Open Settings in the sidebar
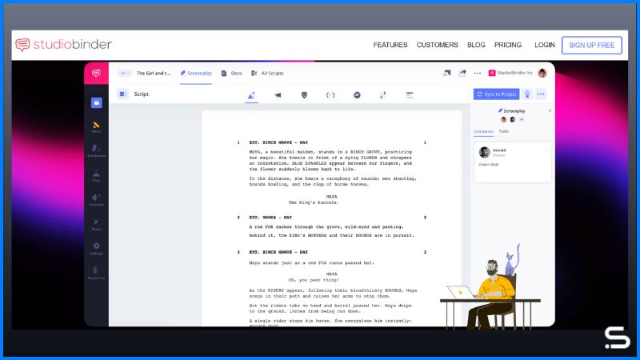640x360 pixels. pos(96,249)
